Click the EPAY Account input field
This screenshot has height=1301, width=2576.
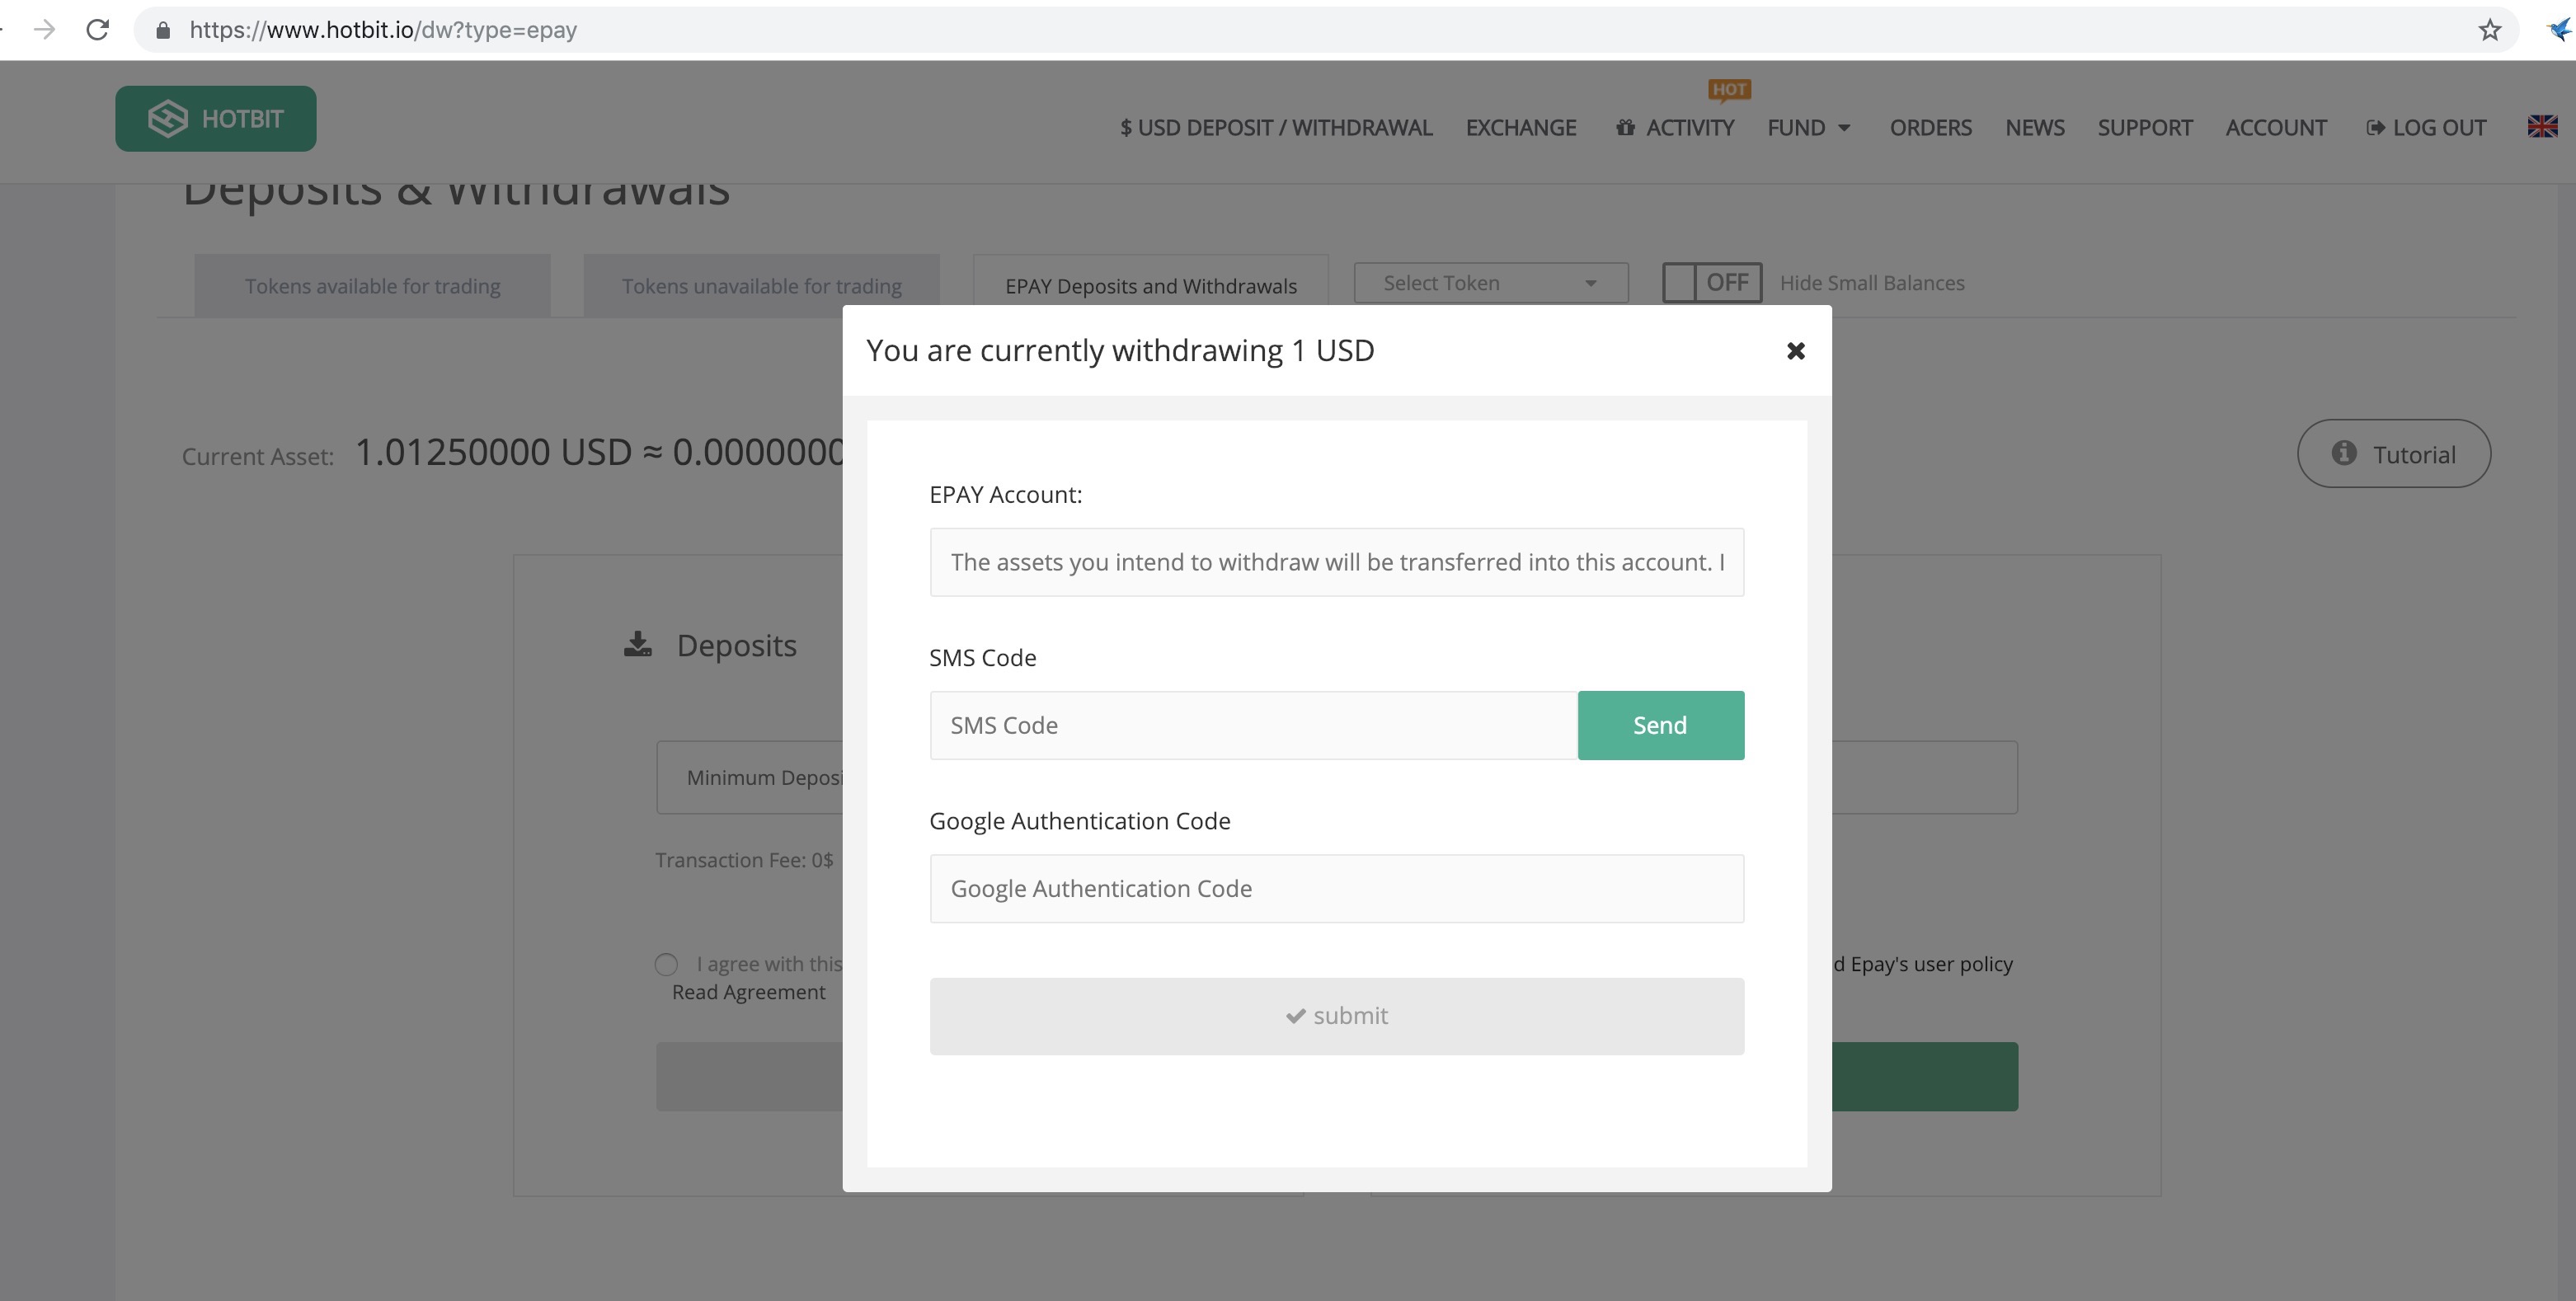point(1336,562)
